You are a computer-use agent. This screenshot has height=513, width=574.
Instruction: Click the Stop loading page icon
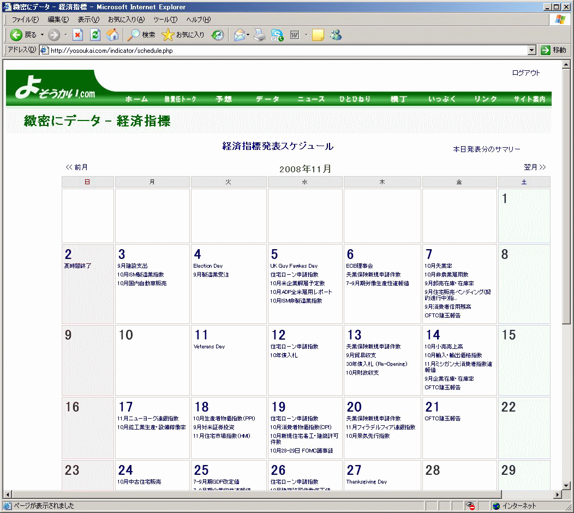point(77,35)
